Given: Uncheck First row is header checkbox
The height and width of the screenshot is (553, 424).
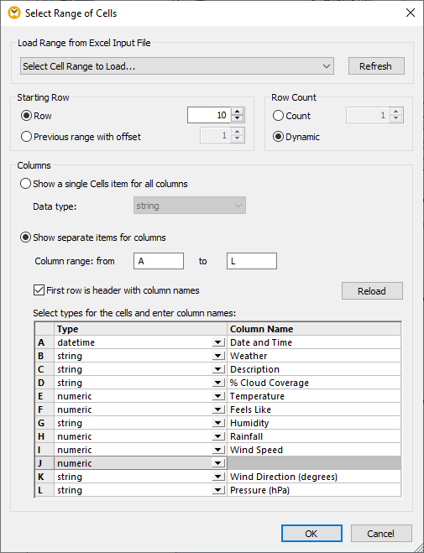Looking at the screenshot, I should 39,290.
